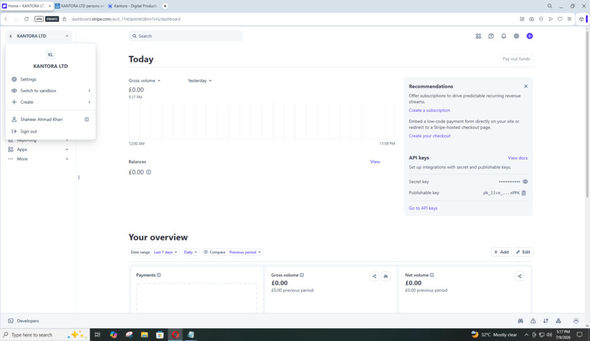This screenshot has width=590, height=341.
Task: Click the Add button in overview
Action: (x=501, y=252)
